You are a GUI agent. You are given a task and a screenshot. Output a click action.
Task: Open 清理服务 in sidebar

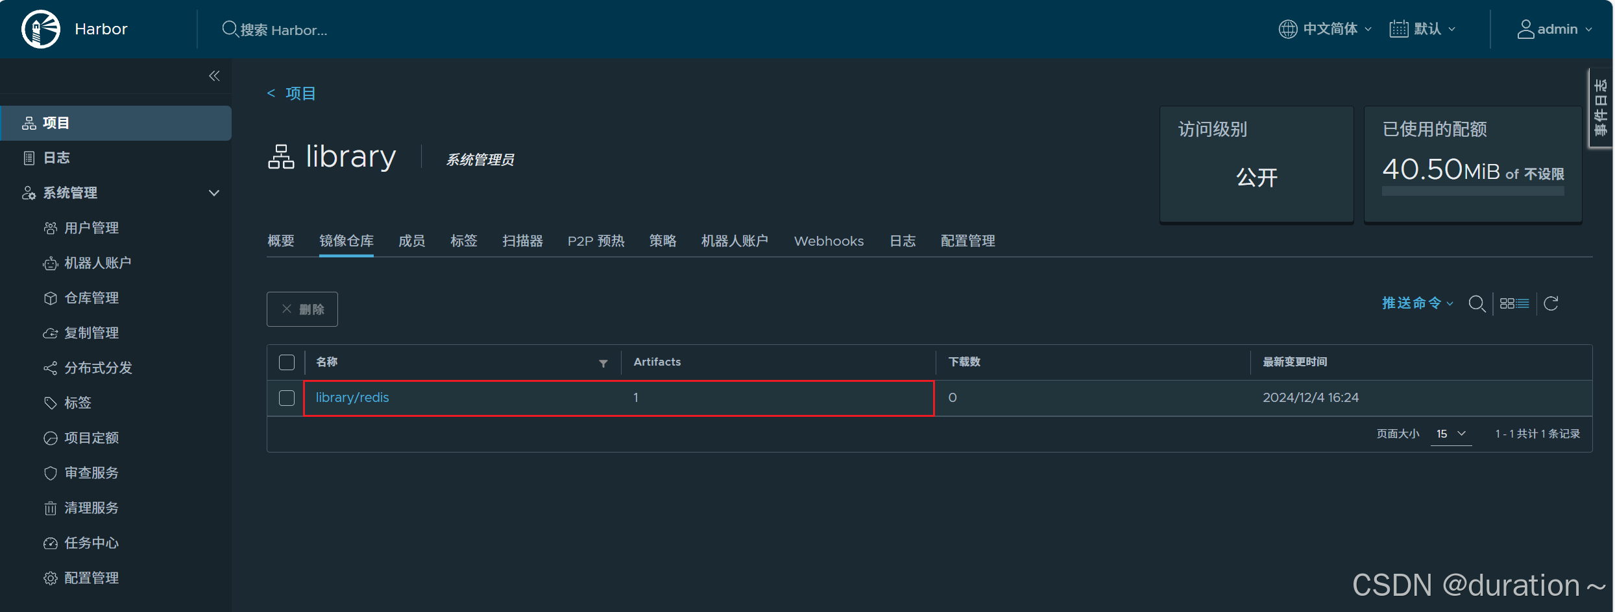coord(91,508)
